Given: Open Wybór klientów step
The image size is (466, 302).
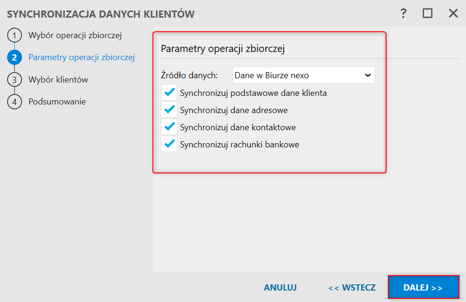Looking at the screenshot, I should (58, 80).
